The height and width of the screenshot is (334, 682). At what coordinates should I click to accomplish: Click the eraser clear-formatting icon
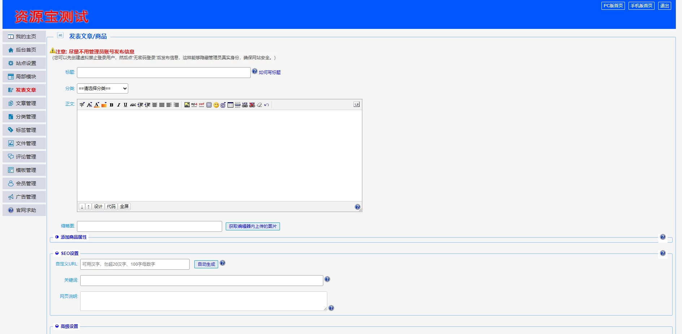tap(259, 105)
